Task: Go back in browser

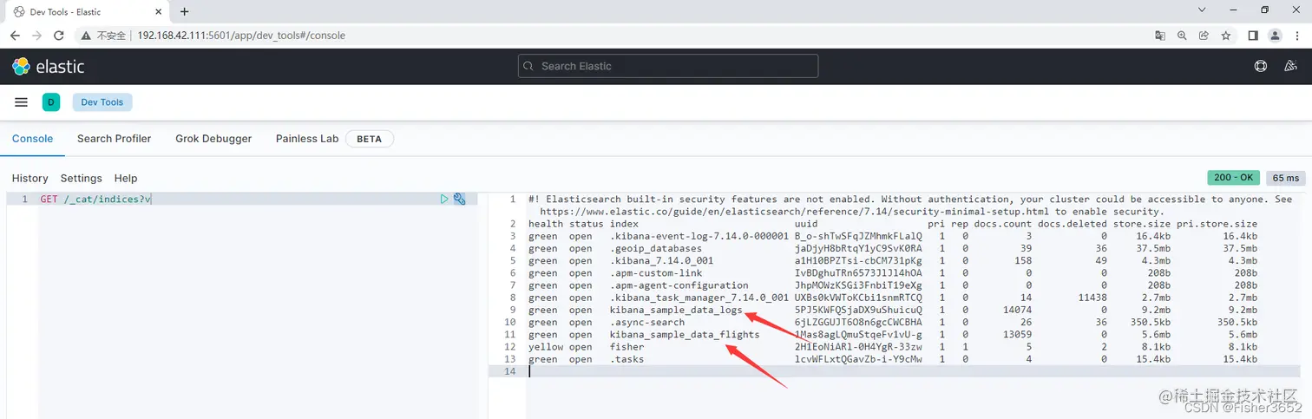Action: pyautogui.click(x=15, y=36)
